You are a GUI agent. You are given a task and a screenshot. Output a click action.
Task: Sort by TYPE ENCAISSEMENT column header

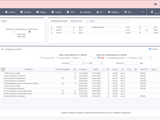(63, 69)
